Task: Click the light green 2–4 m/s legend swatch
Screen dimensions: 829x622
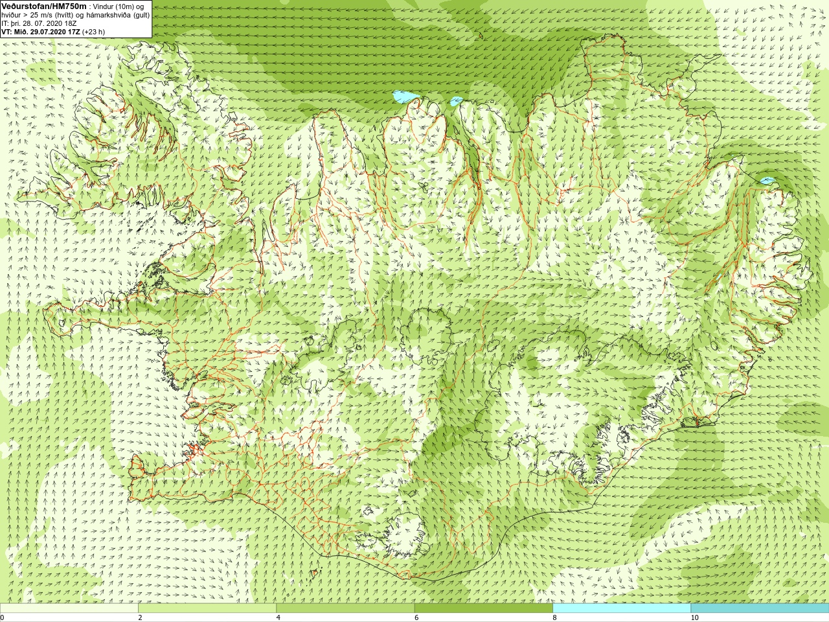Action: tap(207, 608)
